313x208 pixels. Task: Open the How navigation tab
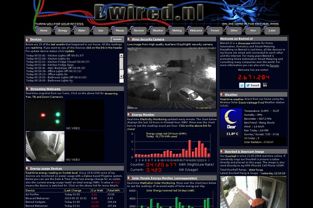253,31
